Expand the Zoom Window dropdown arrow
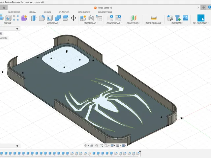The image size is (211, 158). pos(109,145)
